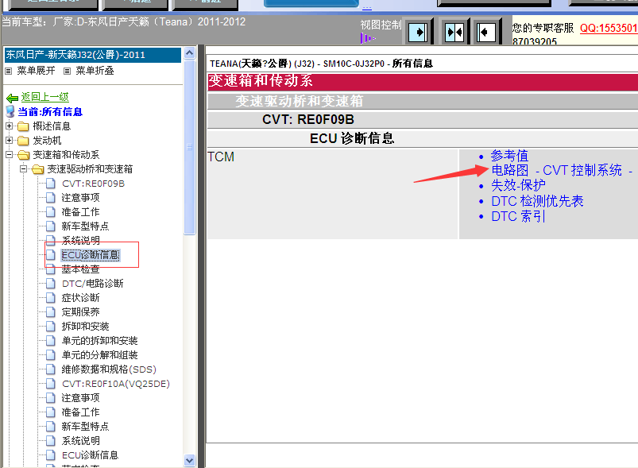Viewport: 638px width, 468px height.
Task: Click the page icon beside first 注意事项
Action: click(51, 198)
